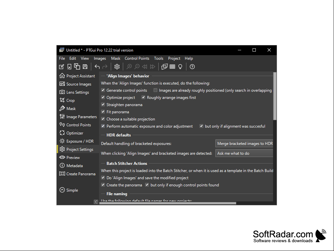Toggle Choose a suitable projection checkbox

[x=103, y=119]
